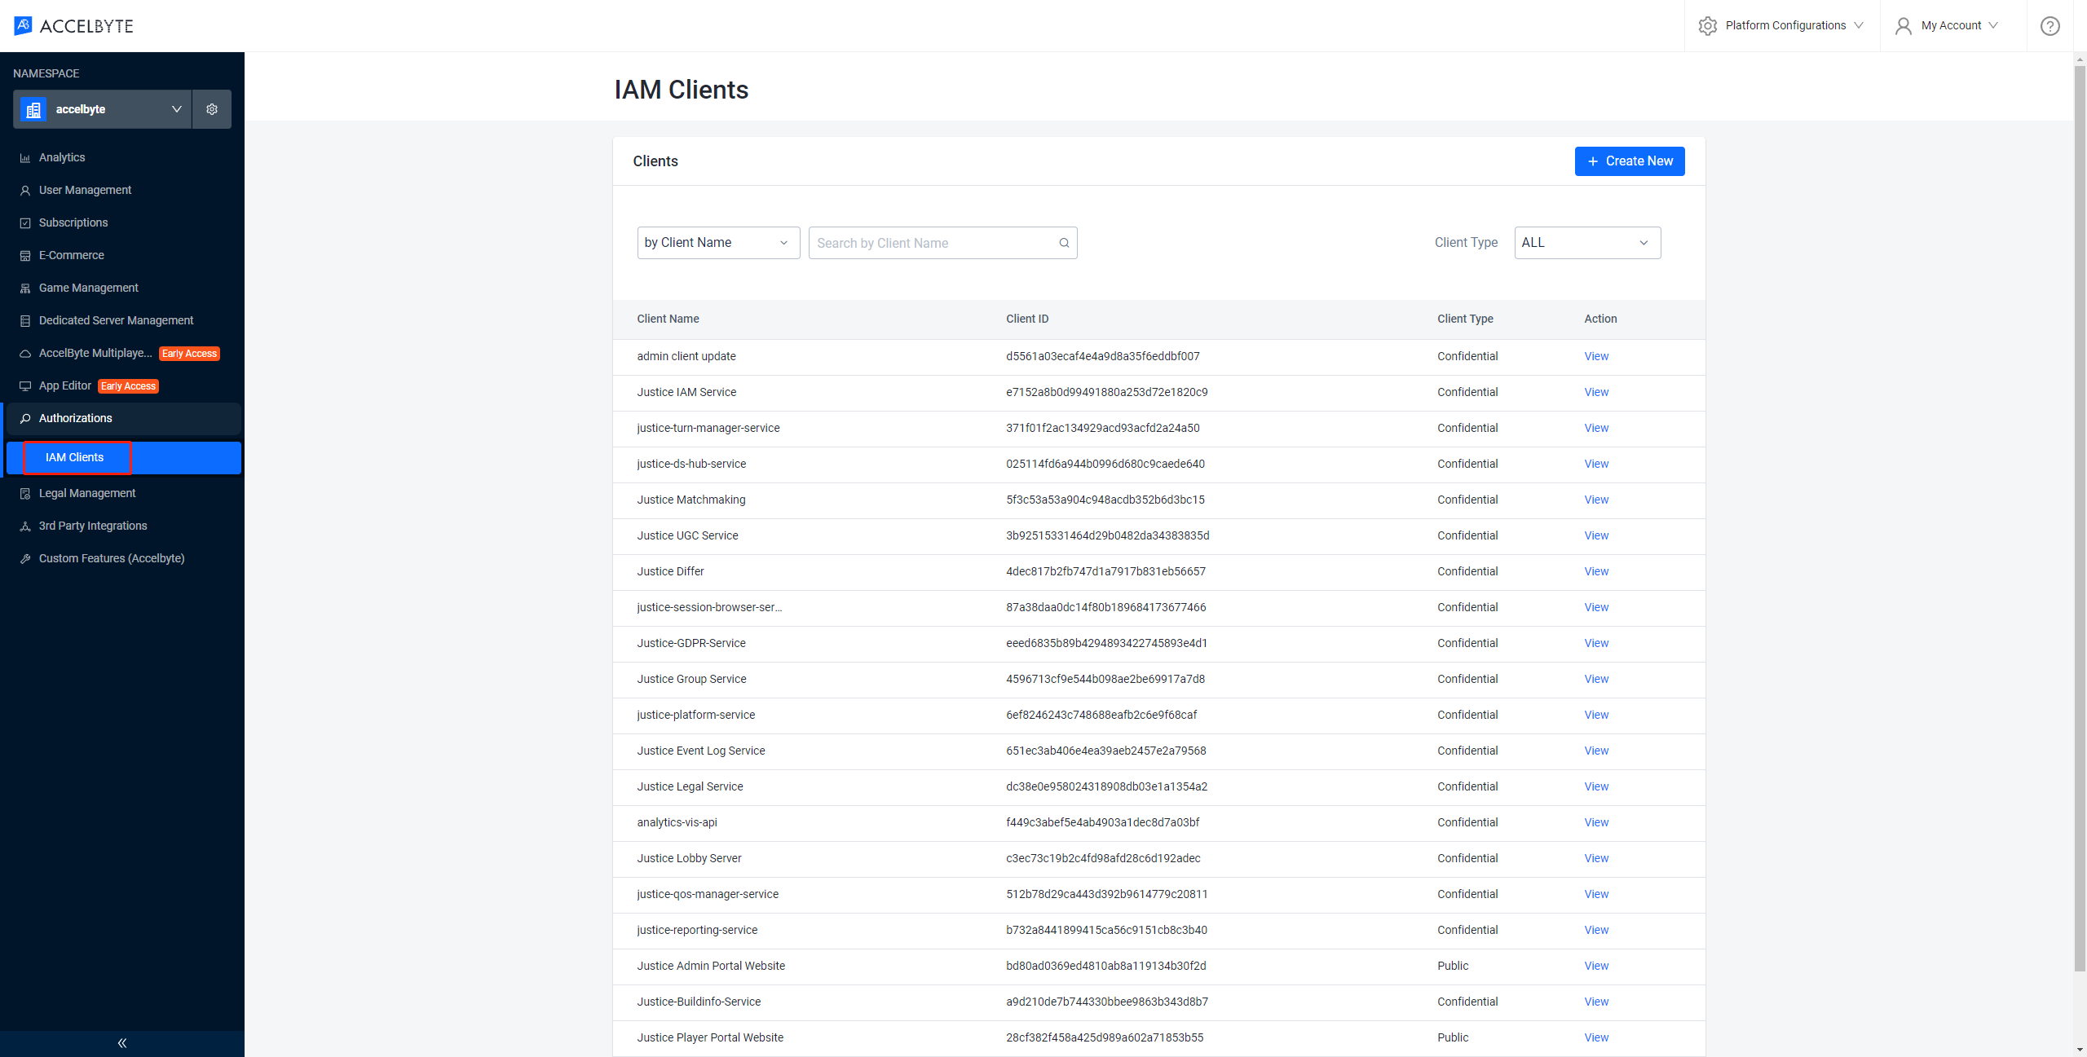Viewport: 2087px width, 1057px height.
Task: Click the Analytics sidebar icon
Action: (25, 156)
